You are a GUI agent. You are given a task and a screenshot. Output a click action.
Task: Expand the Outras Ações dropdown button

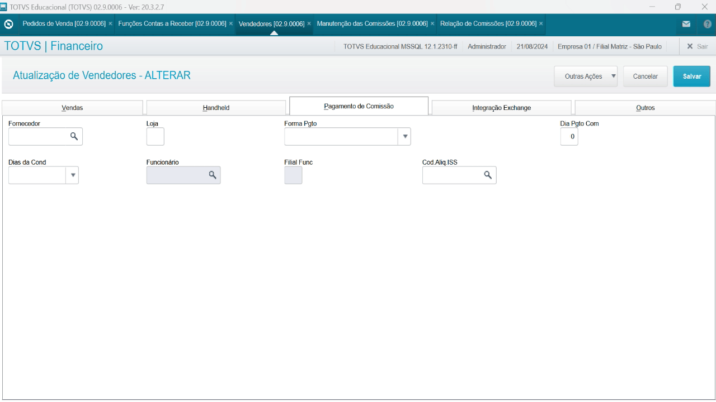[x=613, y=76]
